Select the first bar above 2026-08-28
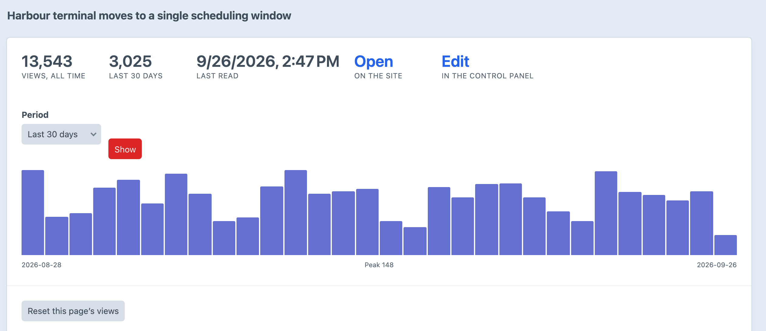Image resolution: width=766 pixels, height=331 pixels. click(x=33, y=213)
